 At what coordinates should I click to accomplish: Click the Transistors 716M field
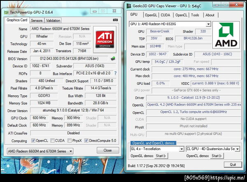pyautogui.click(x=82, y=51)
